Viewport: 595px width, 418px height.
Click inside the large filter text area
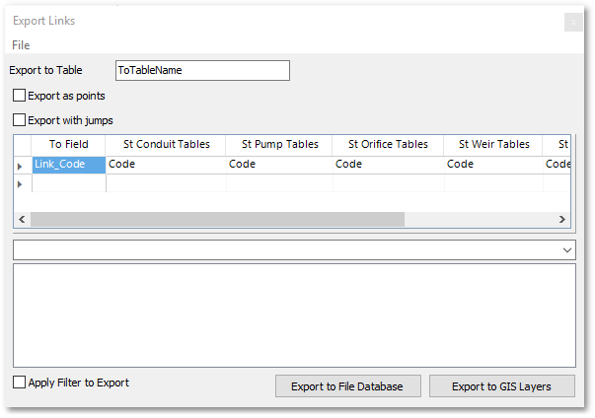coord(294,315)
